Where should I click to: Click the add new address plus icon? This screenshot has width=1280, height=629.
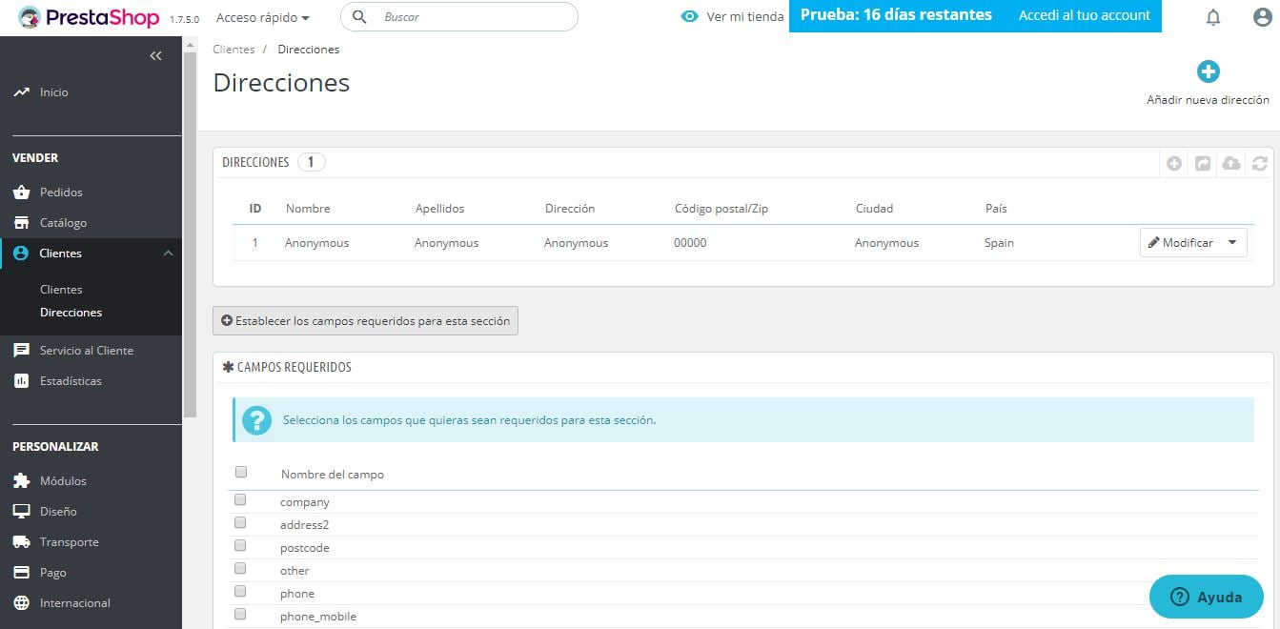1208,71
